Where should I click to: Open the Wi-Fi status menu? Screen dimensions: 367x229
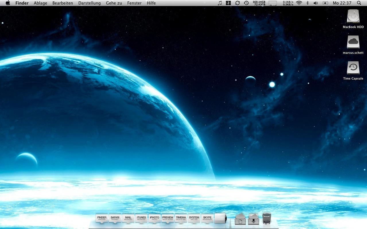coord(299,3)
